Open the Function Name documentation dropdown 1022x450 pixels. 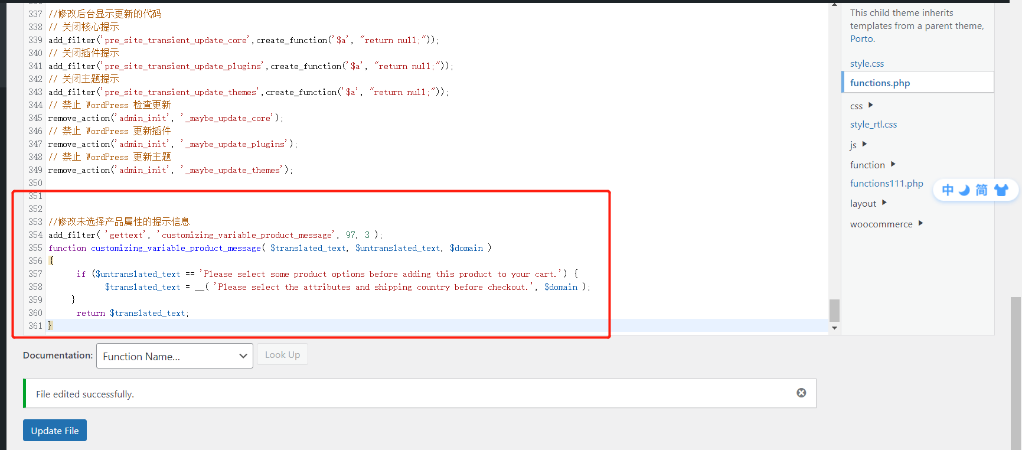[174, 356]
